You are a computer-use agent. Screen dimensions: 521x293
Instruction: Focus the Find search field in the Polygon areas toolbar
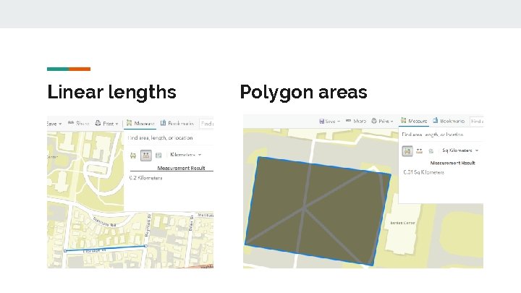pyautogui.click(x=476, y=122)
